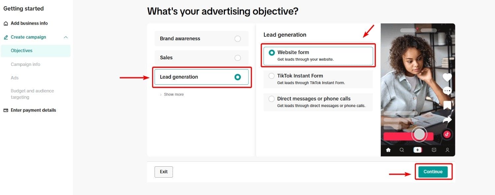This screenshot has width=495, height=195.
Task: Switch to the Ads step in the sidebar
Action: (x=15, y=78)
